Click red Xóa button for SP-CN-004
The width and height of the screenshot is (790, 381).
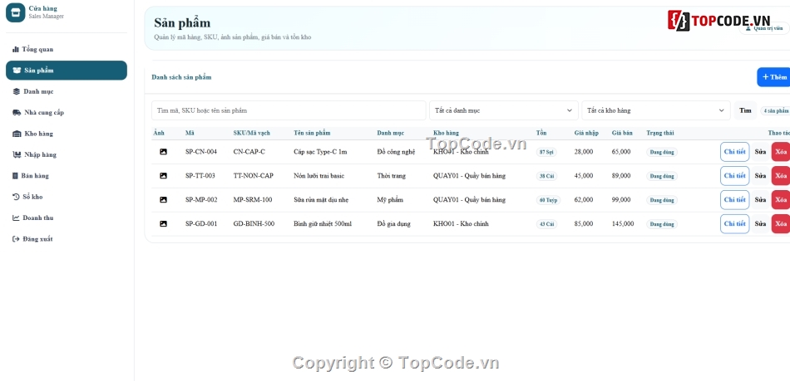point(781,152)
